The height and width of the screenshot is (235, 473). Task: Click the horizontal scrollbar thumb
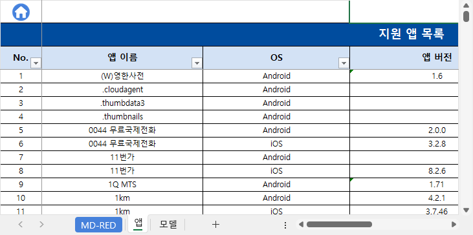pyautogui.click(x=339, y=224)
